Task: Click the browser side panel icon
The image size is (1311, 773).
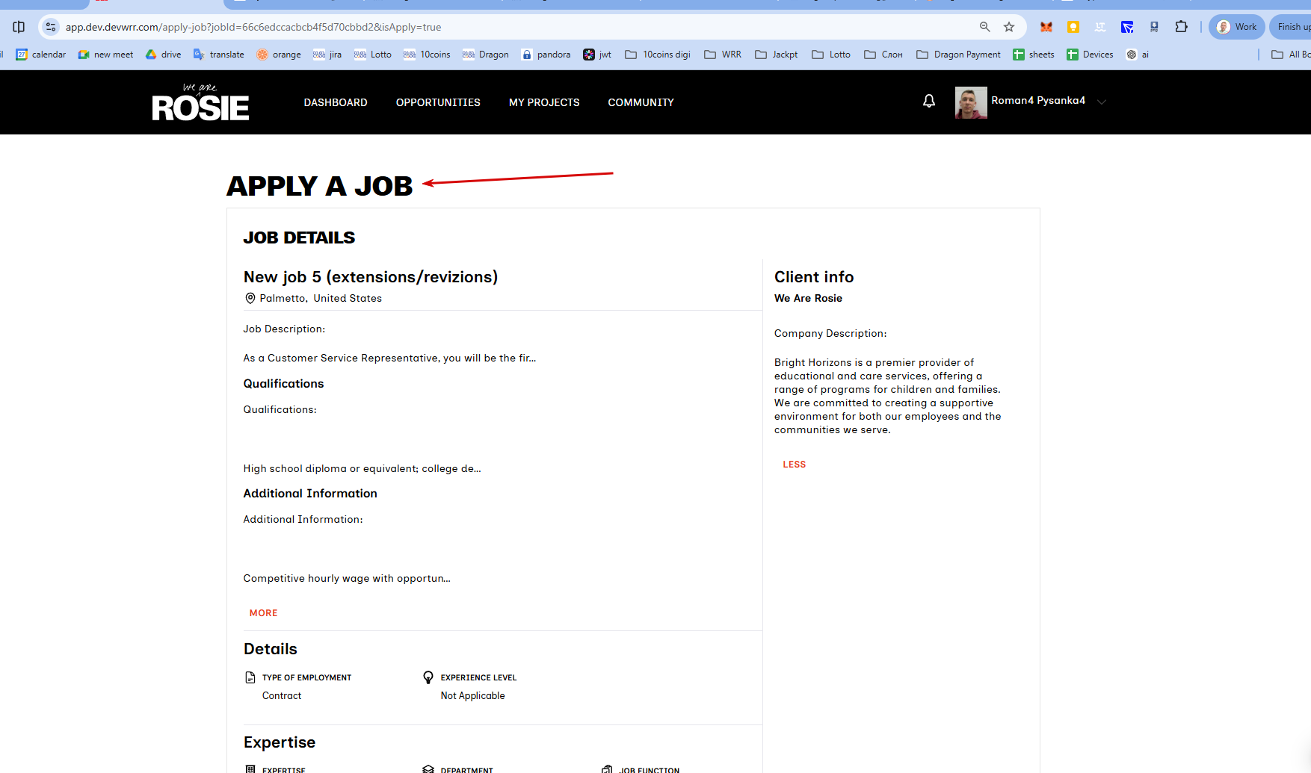Action: [19, 27]
